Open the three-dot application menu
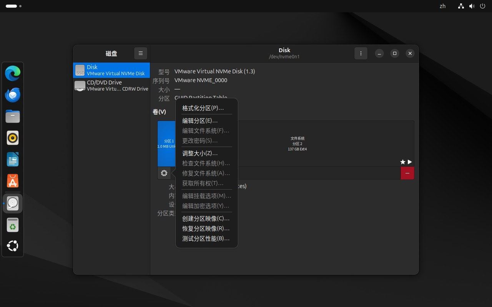This screenshot has height=307, width=492. coord(361,53)
